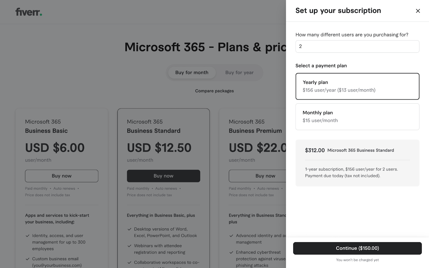Click Buy now for Business Premium
Viewport: 429px width, 268px height.
tap(257, 176)
